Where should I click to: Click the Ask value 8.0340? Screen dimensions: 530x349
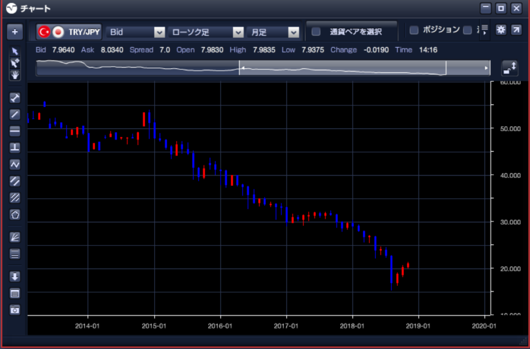point(112,50)
